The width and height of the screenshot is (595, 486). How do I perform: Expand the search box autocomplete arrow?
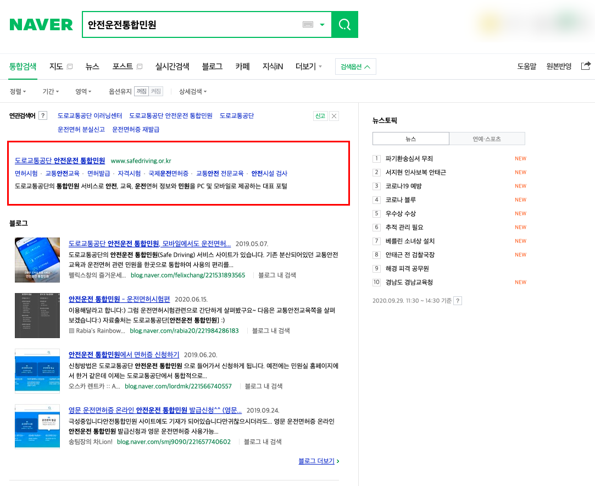point(322,25)
